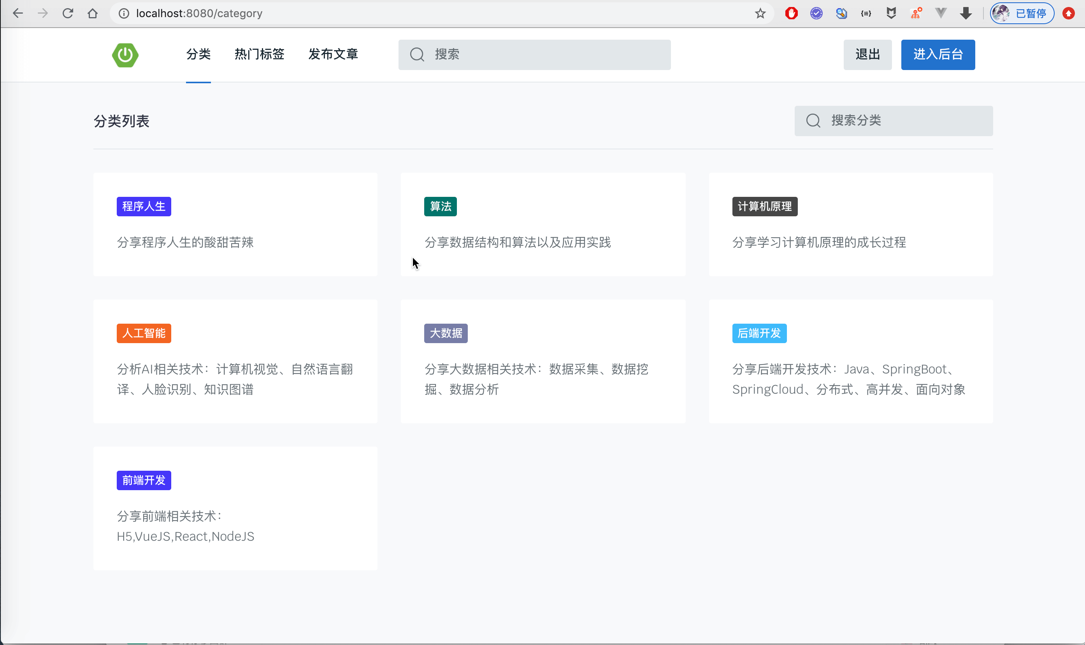
Task: Go to 发布文章 page
Action: pos(333,54)
